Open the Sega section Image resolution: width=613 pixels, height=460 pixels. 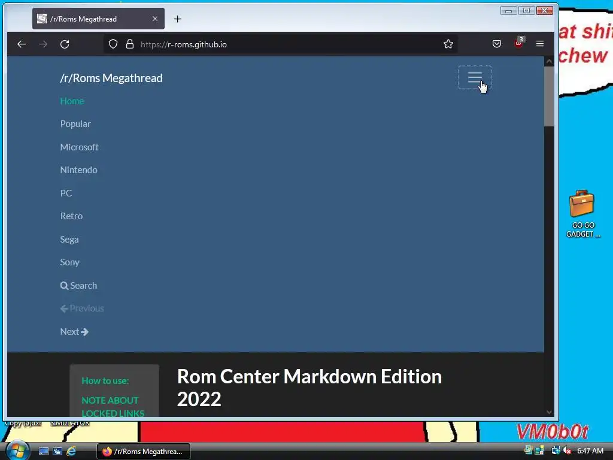tap(69, 240)
